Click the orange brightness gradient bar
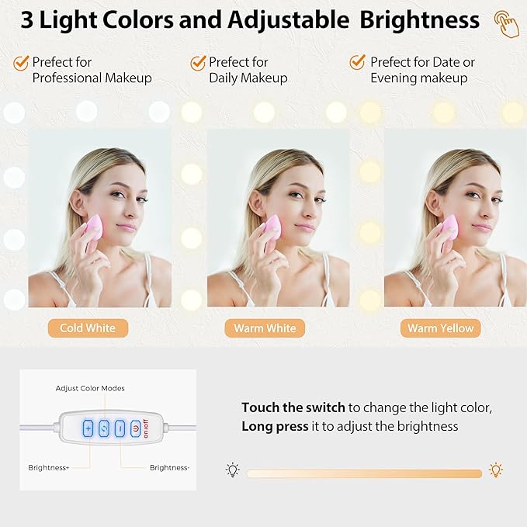Image resolution: width=527 pixels, height=527 pixels. (x=364, y=474)
